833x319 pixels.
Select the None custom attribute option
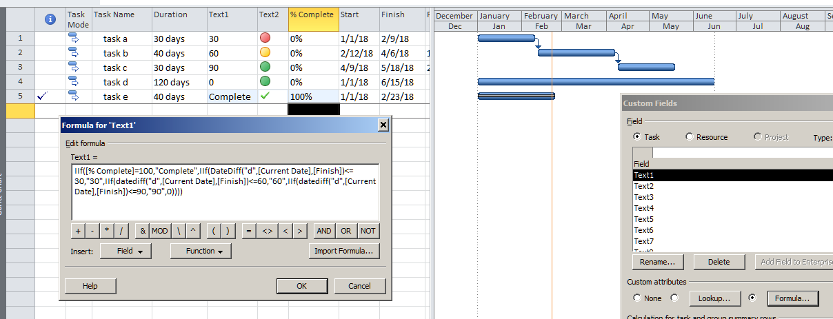(x=636, y=298)
